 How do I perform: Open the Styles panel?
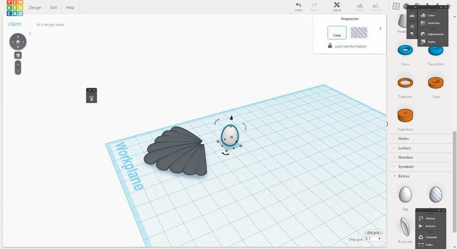(428, 41)
